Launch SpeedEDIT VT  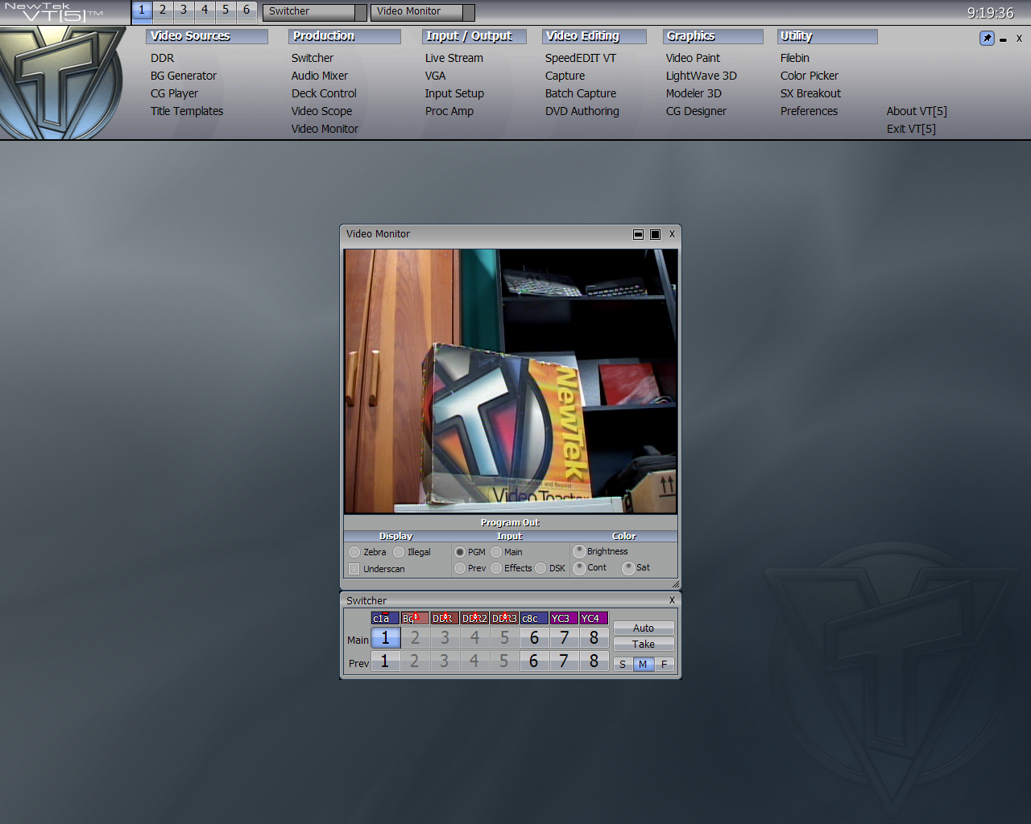coord(581,58)
